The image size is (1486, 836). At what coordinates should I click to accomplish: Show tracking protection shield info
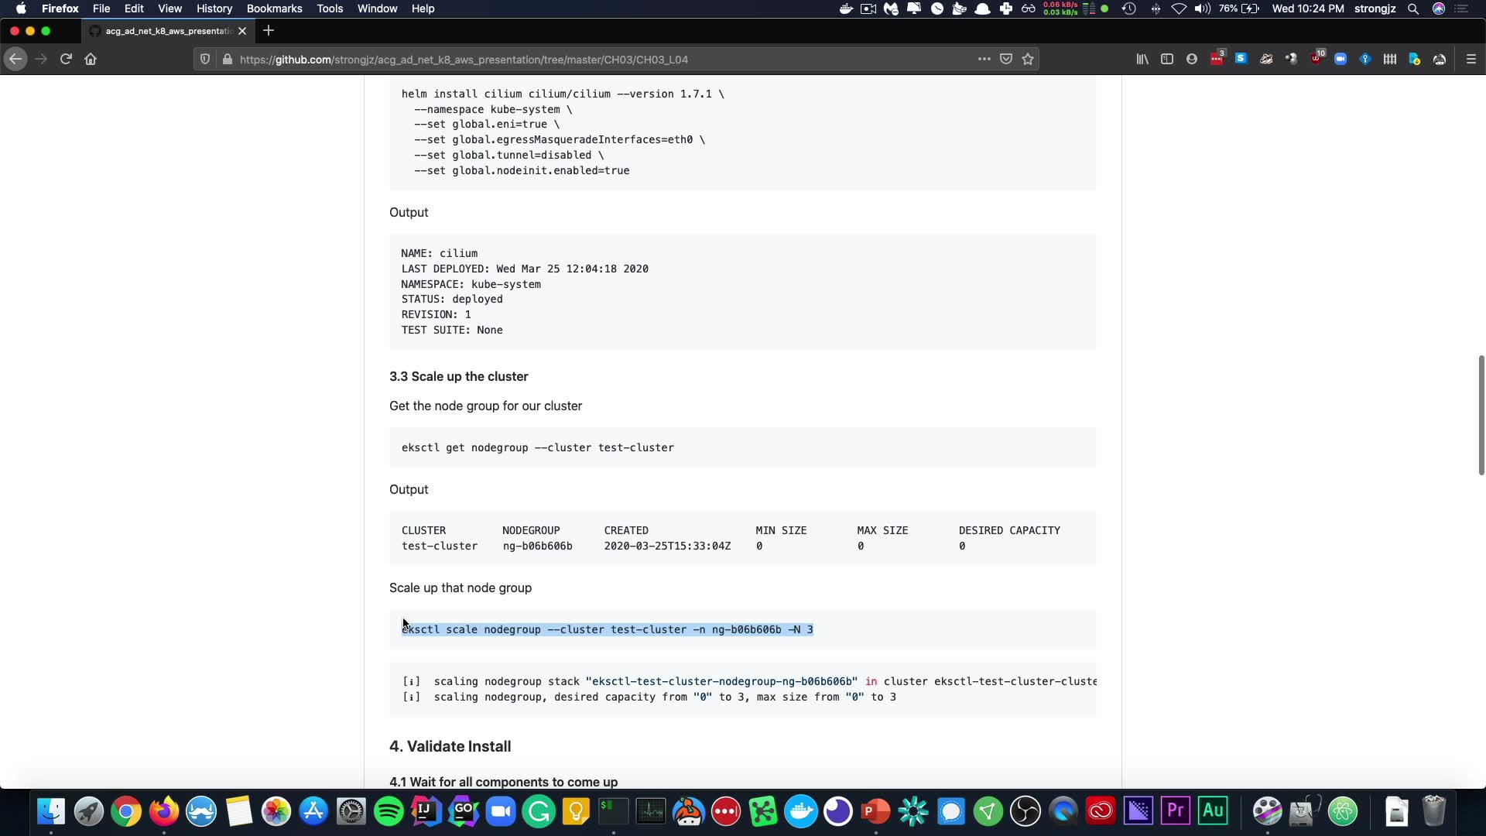point(205,59)
